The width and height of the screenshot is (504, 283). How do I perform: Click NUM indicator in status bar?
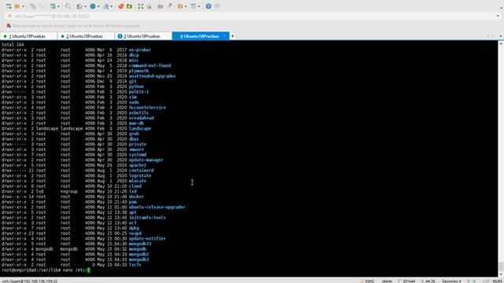point(497,281)
